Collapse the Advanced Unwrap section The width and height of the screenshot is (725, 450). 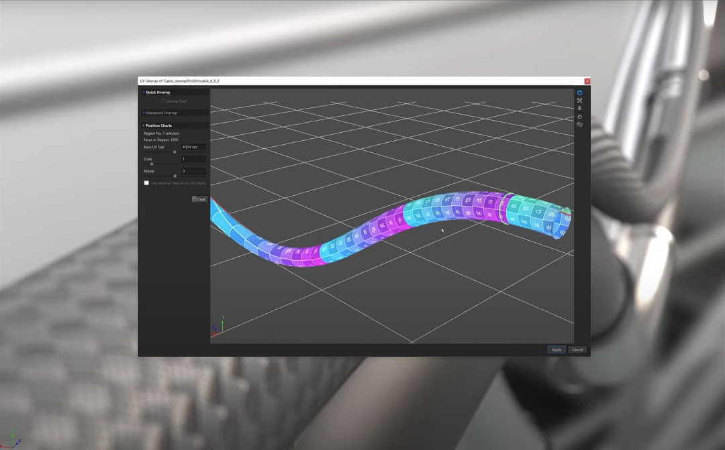pyautogui.click(x=144, y=113)
